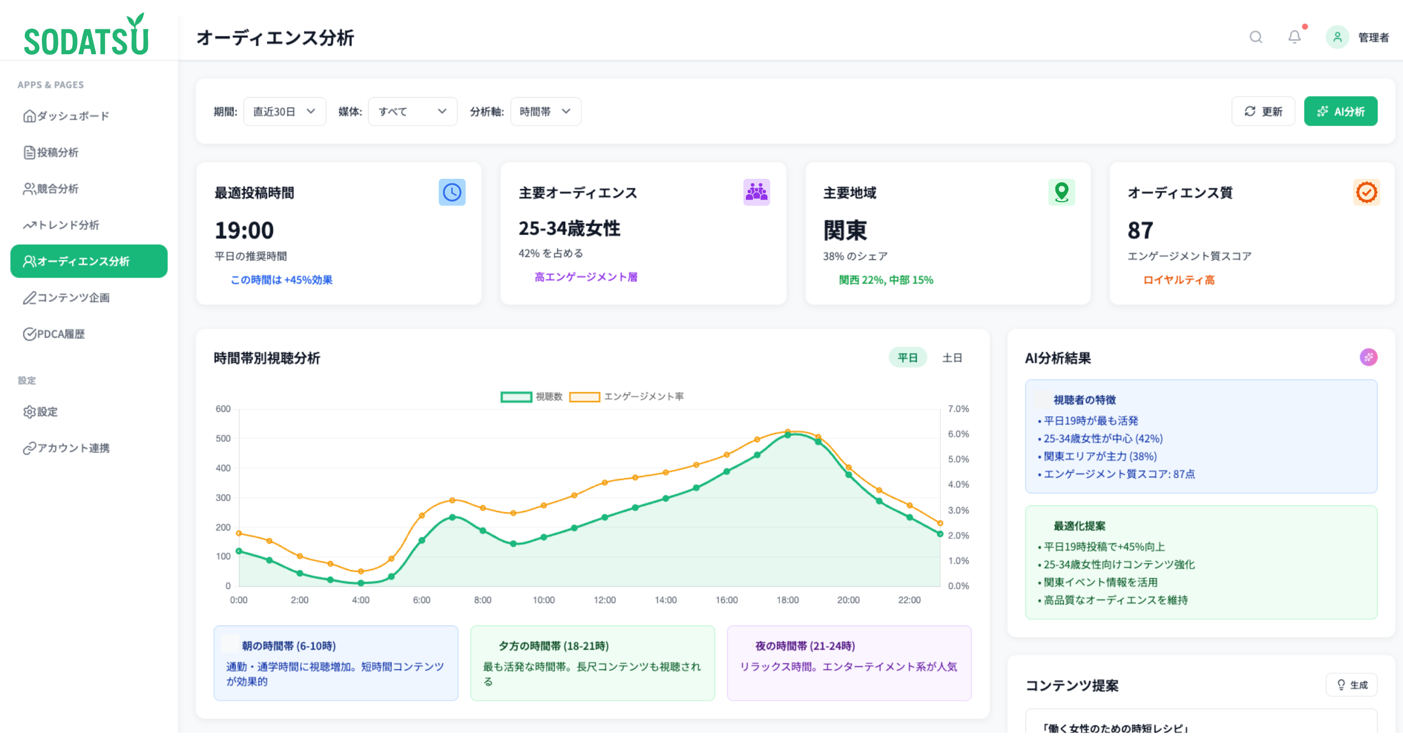Click the pink sparkle icon in AI分析結果
Image resolution: width=1403 pixels, height=745 pixels.
[x=1368, y=357]
